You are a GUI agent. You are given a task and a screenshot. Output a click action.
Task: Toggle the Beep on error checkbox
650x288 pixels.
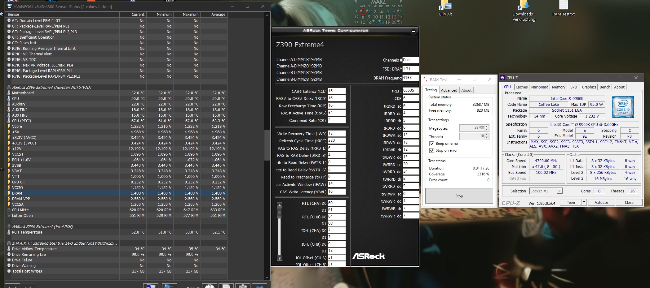click(x=431, y=144)
